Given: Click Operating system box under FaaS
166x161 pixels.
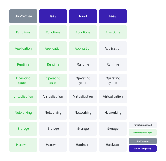Looking at the screenshot, I should pyautogui.click(x=113, y=80).
